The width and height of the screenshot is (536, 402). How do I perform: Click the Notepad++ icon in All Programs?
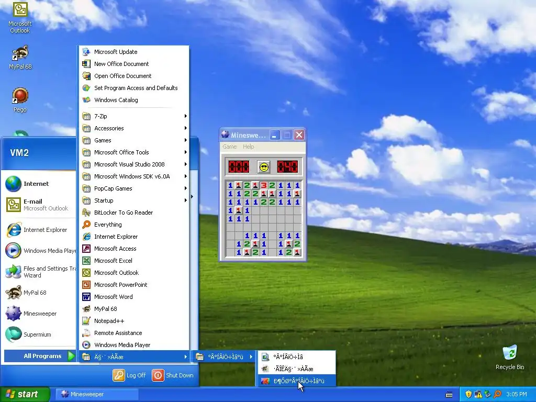click(86, 321)
